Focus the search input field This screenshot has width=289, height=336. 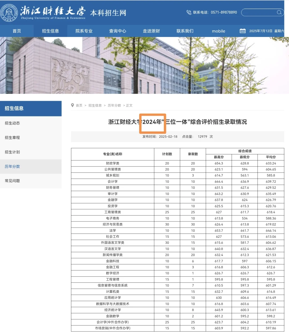262,12
